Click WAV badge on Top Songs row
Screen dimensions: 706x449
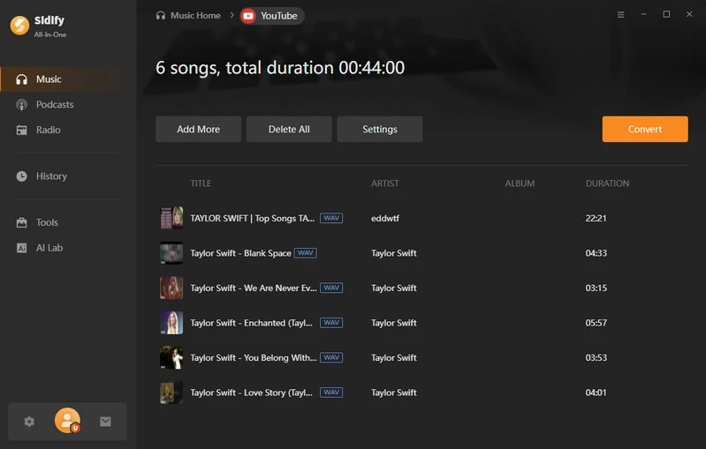pyautogui.click(x=331, y=218)
